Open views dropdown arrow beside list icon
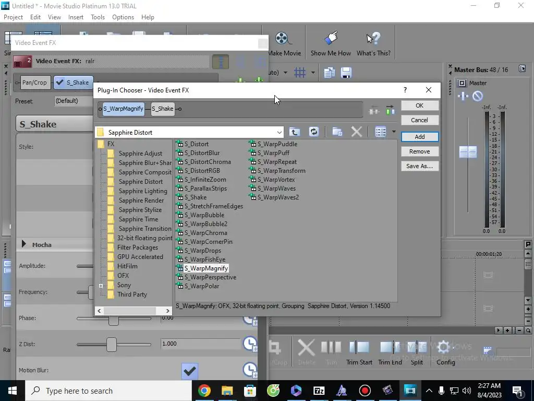The height and width of the screenshot is (401, 534). pos(394,132)
